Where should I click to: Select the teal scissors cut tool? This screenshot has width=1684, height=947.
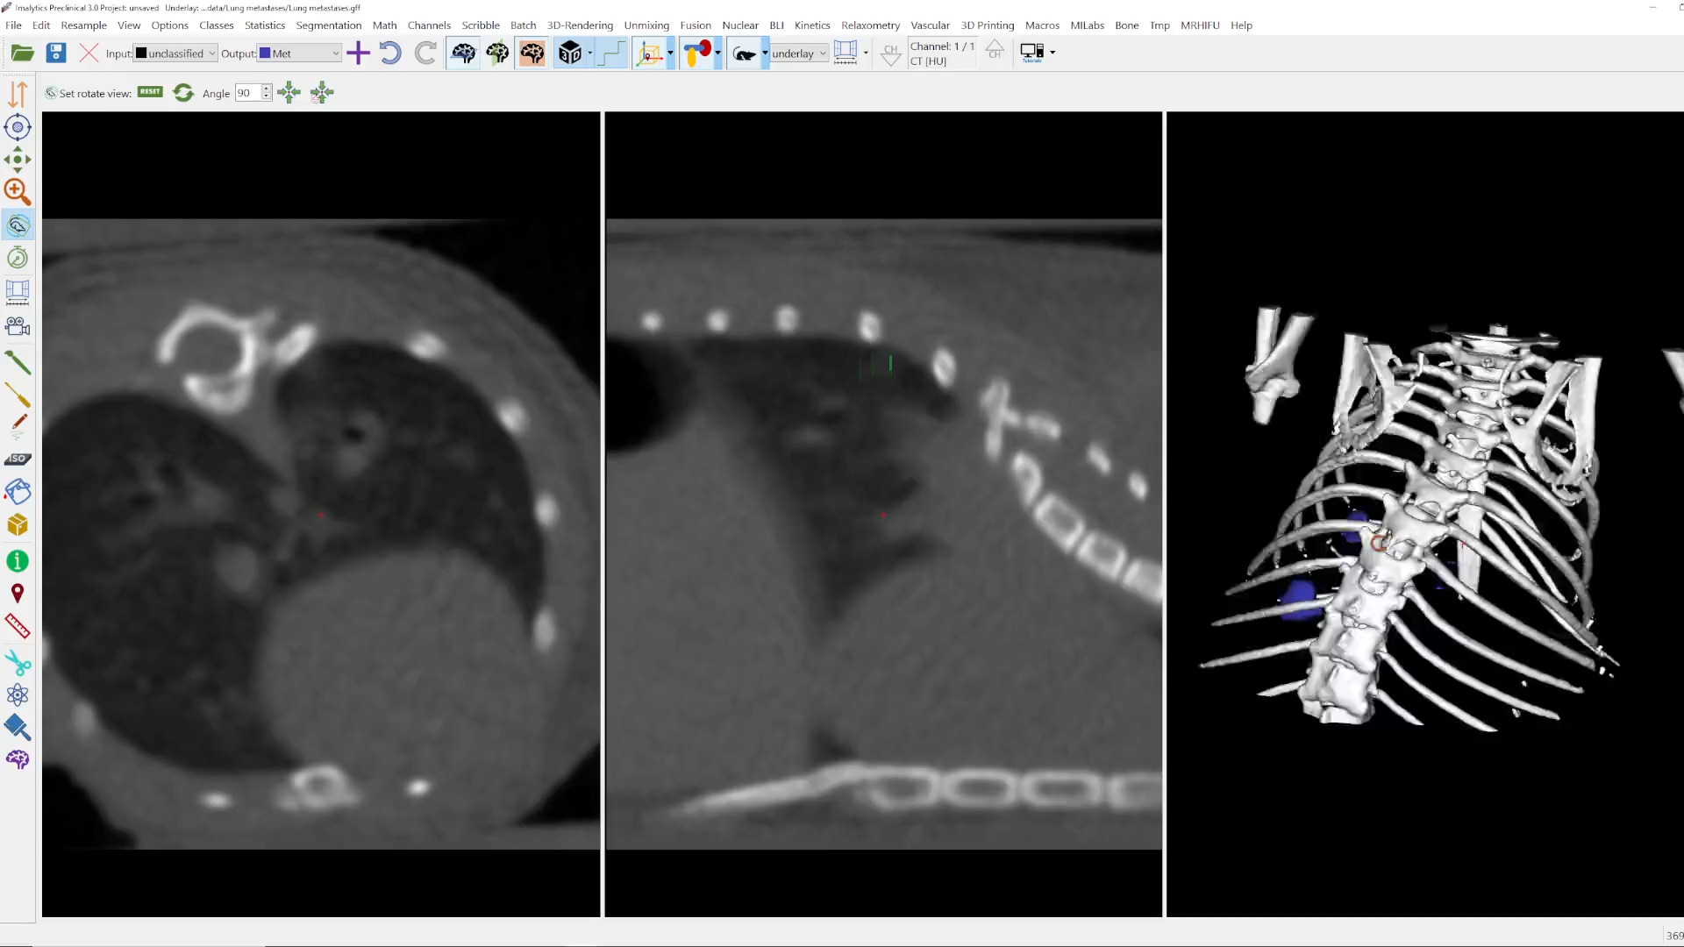click(x=18, y=662)
